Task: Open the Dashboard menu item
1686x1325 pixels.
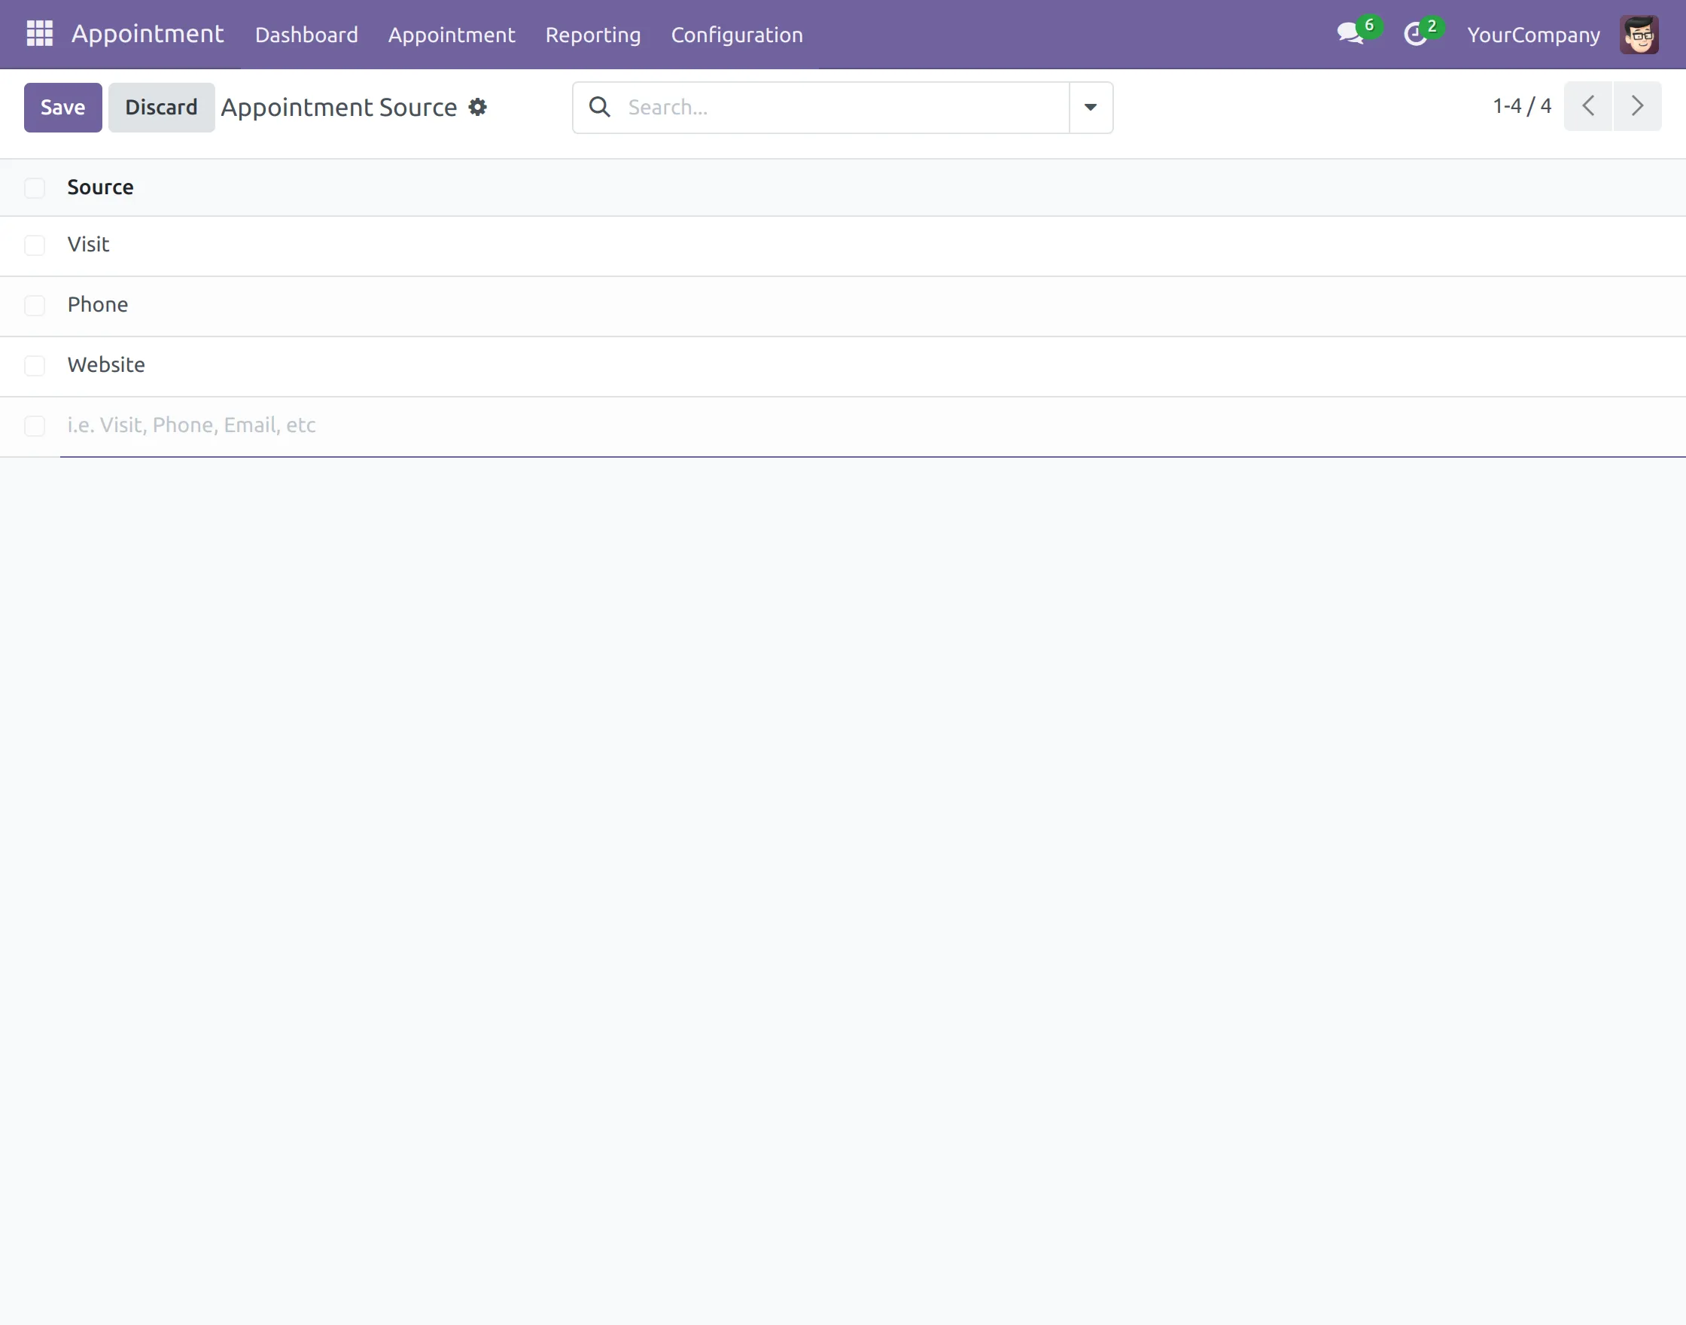Action: point(306,35)
